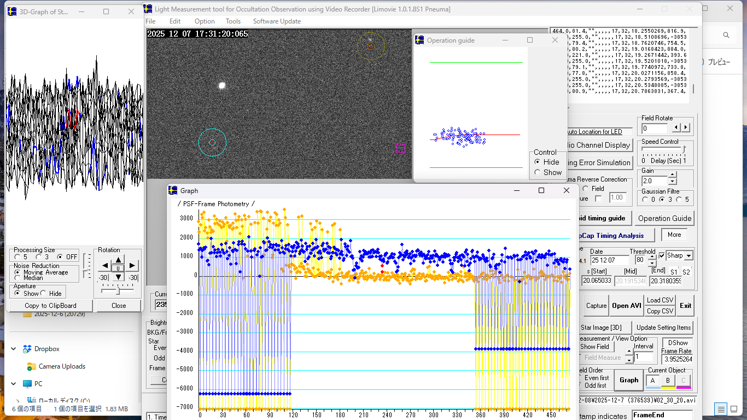Select Hide radio under Aperture
This screenshot has height=420, width=747.
[x=44, y=294]
